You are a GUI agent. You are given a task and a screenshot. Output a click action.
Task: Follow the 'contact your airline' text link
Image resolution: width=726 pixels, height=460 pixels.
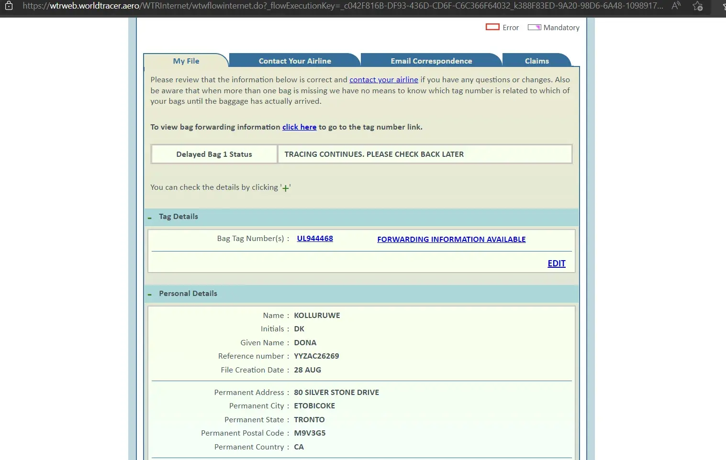[383, 80]
